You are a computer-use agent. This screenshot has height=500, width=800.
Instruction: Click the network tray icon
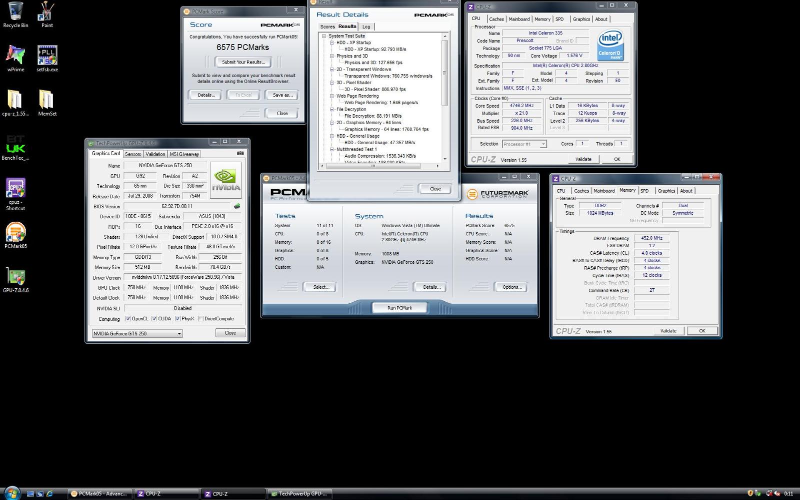click(x=770, y=493)
